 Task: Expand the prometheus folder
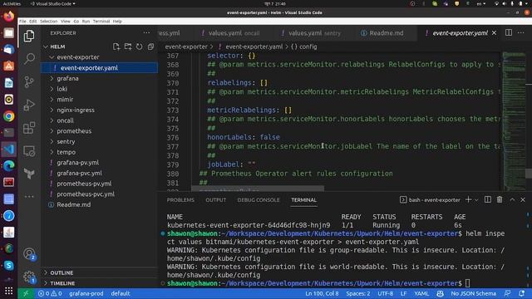coord(99,131)
